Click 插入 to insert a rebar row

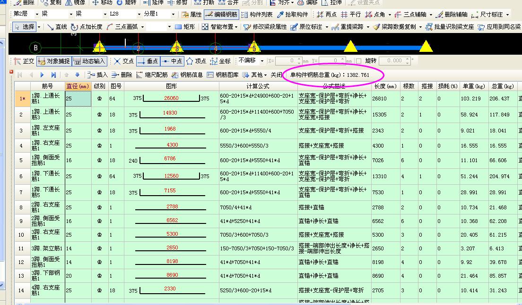(x=97, y=75)
